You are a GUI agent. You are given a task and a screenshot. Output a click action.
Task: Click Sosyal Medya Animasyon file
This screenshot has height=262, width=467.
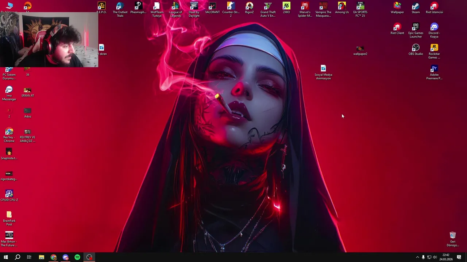tap(323, 72)
